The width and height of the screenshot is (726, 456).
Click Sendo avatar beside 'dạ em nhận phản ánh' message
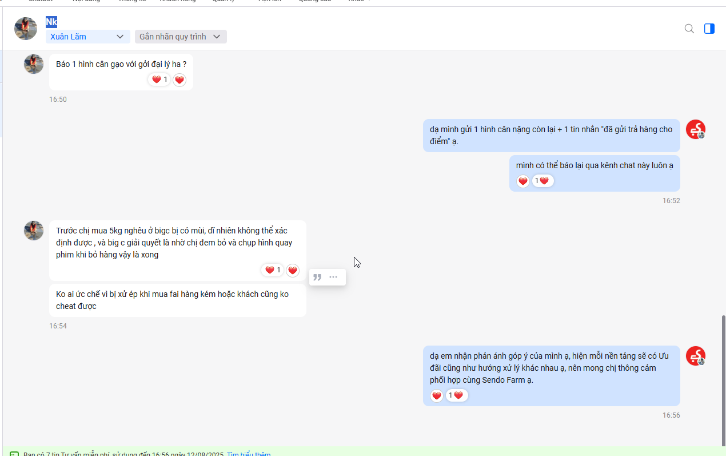pos(696,356)
